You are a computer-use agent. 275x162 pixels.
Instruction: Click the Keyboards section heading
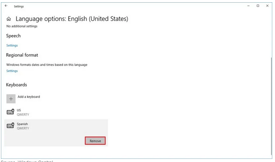(x=16, y=85)
